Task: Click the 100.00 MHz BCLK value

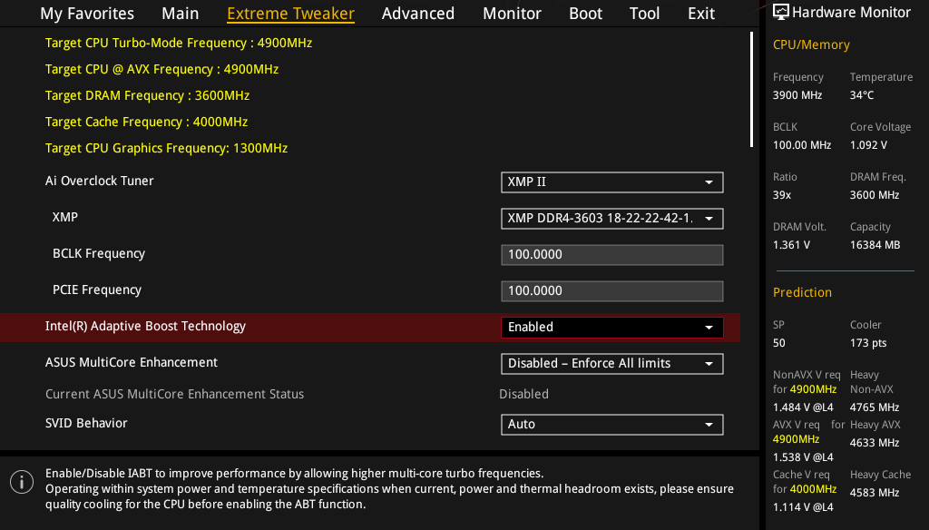Action: click(802, 145)
